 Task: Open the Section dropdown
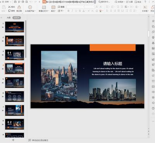click(x=61, y=11)
